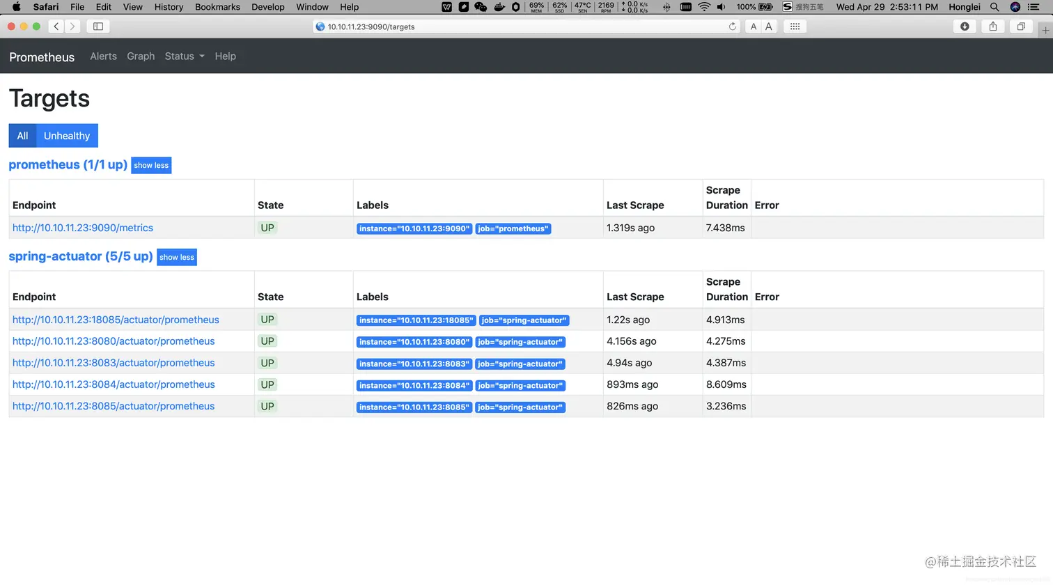Open the WPS icon in the menu bar
Image resolution: width=1053 pixels, height=585 pixels.
click(x=447, y=7)
